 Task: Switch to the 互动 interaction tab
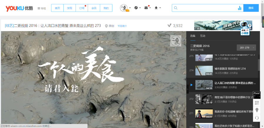click(x=202, y=36)
